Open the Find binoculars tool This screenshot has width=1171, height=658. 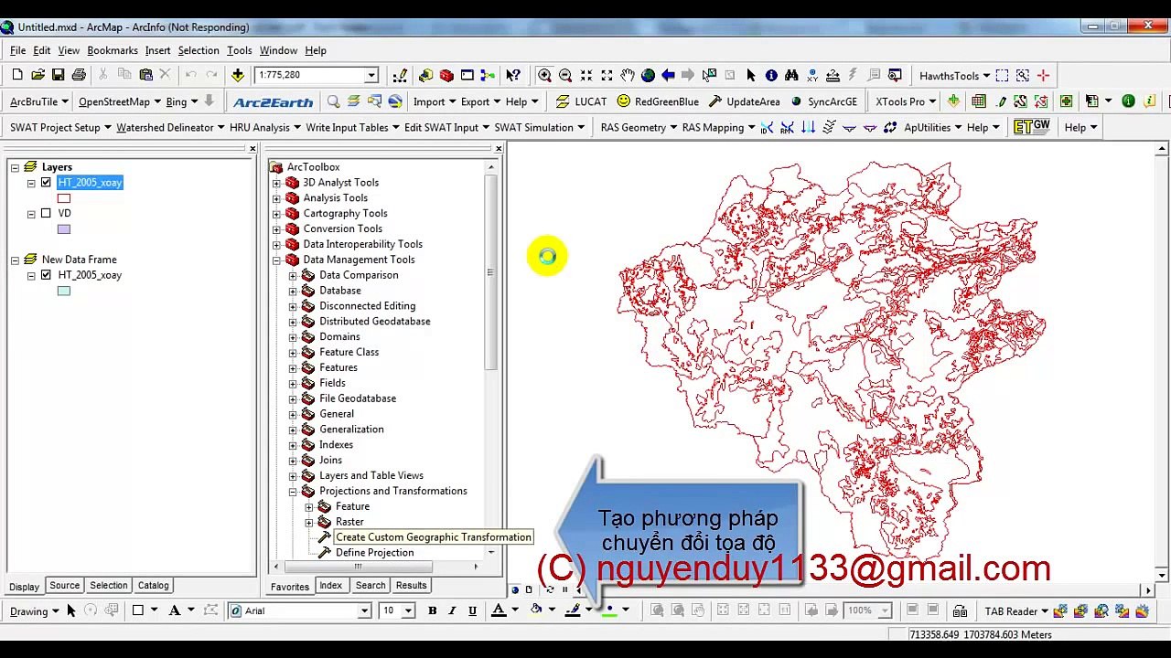791,75
